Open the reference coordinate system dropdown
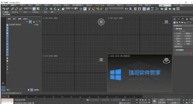Screen dimensions: 193x104 tap(70, 8)
